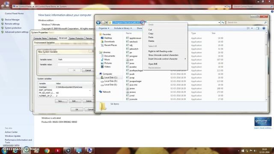Click the Control Panel Home link
This screenshot has width=274, height=154.
pyautogui.click(x=14, y=13)
